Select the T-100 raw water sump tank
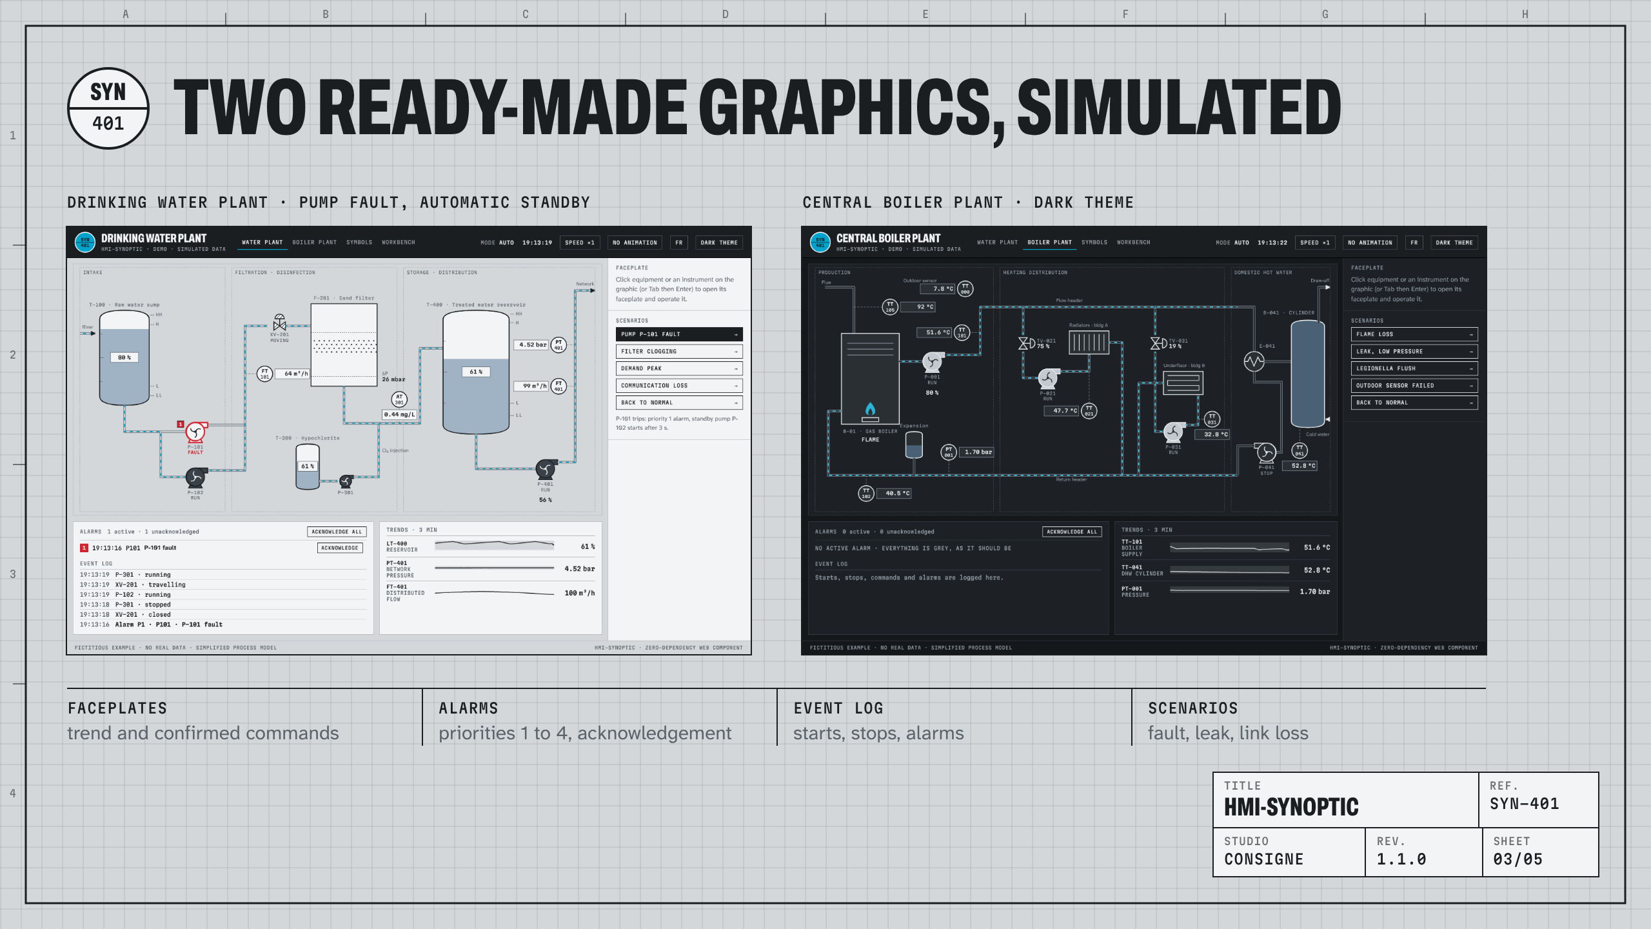Viewport: 1651px width, 929px height. pos(124,357)
